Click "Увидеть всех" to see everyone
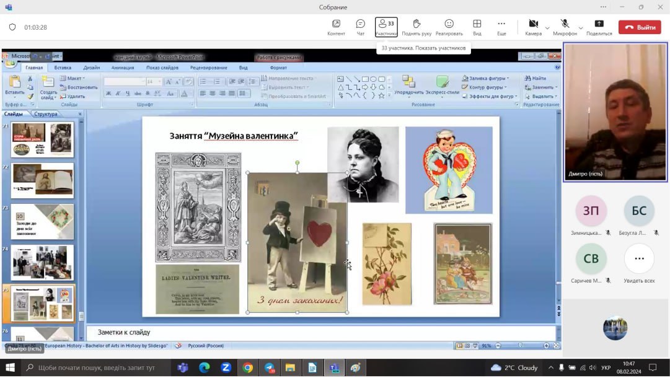 (639, 259)
